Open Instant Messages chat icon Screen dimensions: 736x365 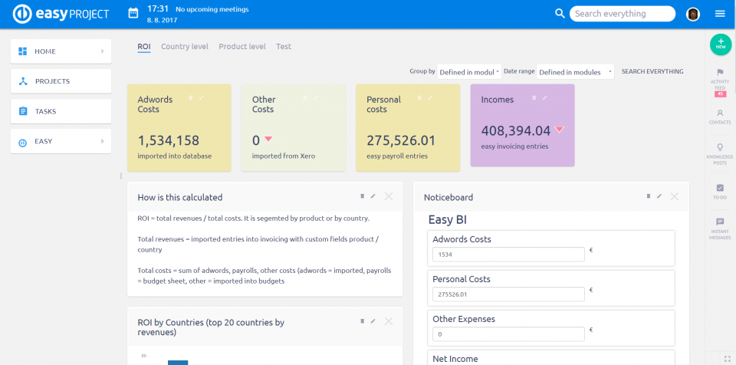[720, 222]
